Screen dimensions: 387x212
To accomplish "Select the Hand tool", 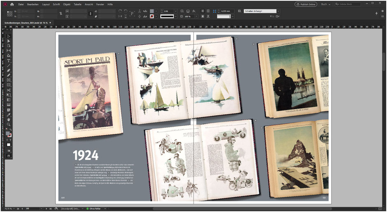I will click(9, 120).
